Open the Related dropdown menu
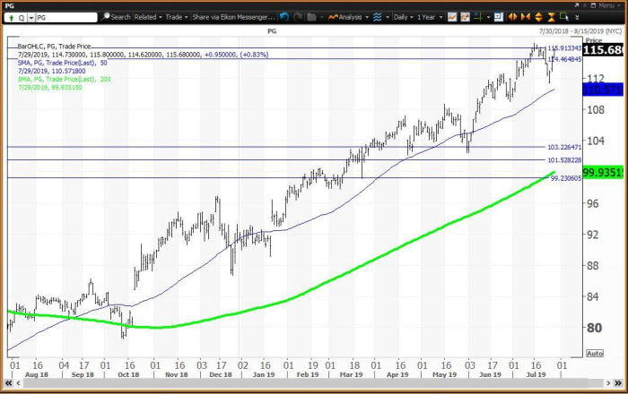 click(x=145, y=17)
